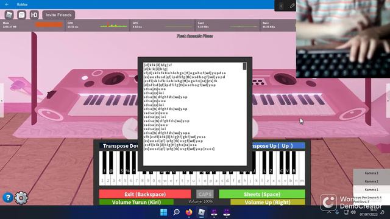Toggle the CAPS button
Image resolution: width=390 pixels, height=219 pixels.
[x=205, y=194]
